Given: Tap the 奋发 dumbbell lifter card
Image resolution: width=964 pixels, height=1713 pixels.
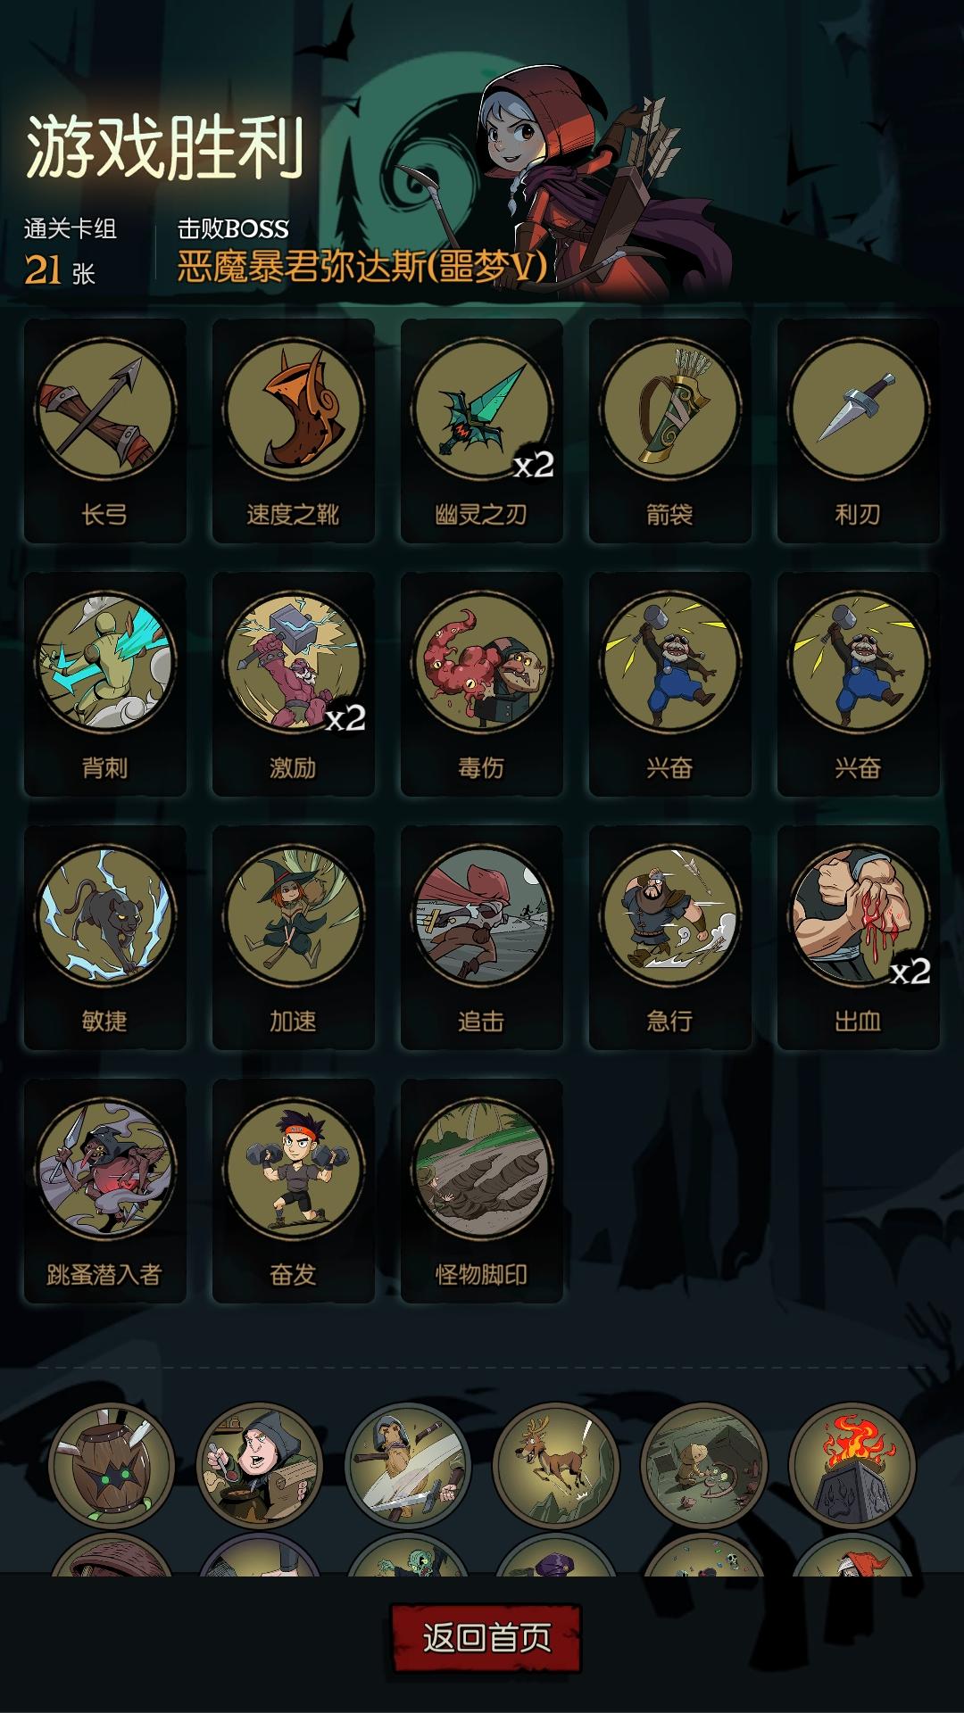Looking at the screenshot, I should [294, 1191].
